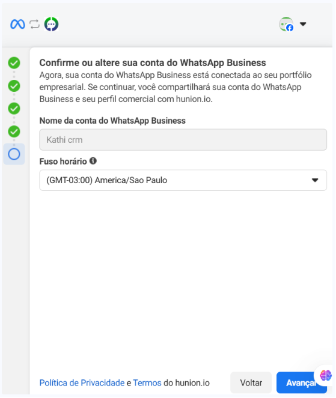
Task: Click the purple brain assistant icon
Action: (326, 375)
